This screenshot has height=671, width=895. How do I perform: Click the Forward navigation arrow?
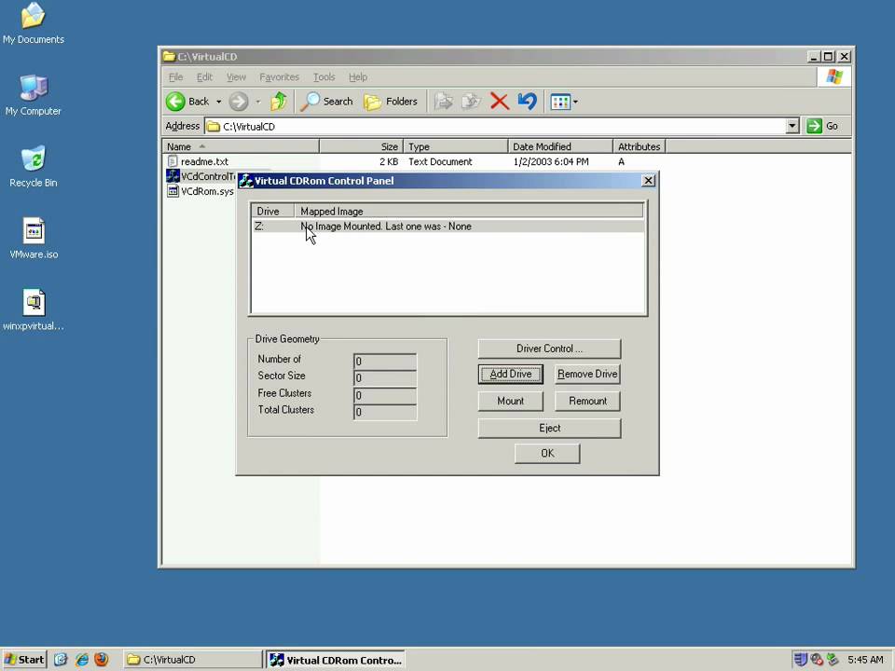coord(239,102)
